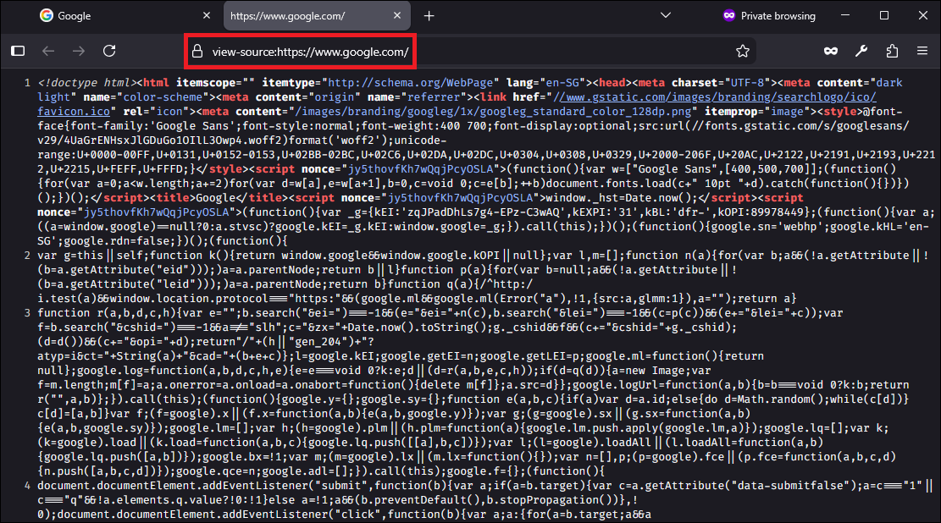941x523 pixels.
Task: Switch to the Google tab
Action: 125,15
